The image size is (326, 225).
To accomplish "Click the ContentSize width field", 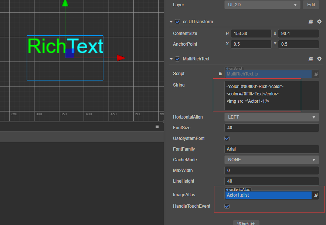I will coord(251,34).
